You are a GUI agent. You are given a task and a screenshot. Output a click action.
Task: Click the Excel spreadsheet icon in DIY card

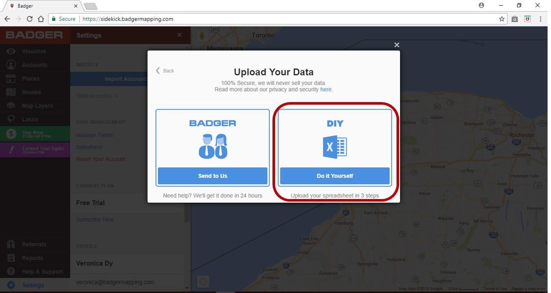coord(335,147)
